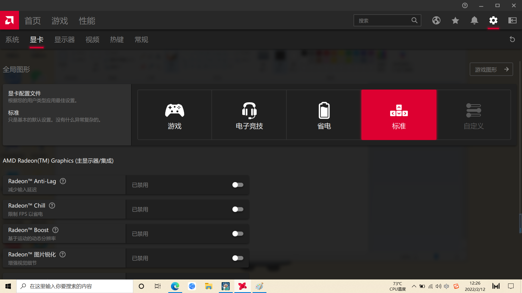Show hidden tray icons chevron
522x293 pixels.
pos(414,286)
